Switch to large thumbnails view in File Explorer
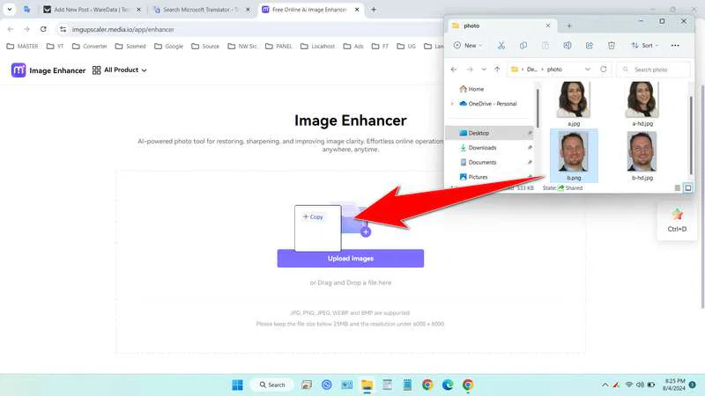Viewport: 705px width, 396px height. tap(688, 188)
